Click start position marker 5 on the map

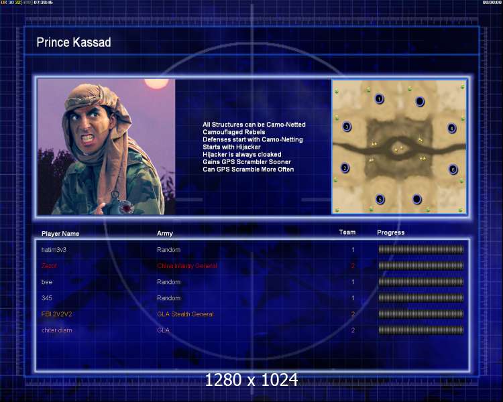coord(380,200)
